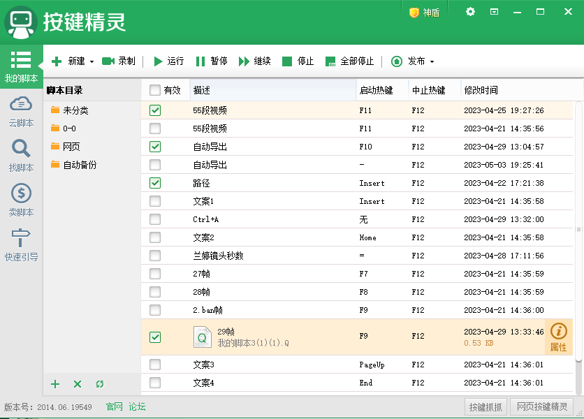Image resolution: width=584 pixels, height=419 pixels.
Task: Select the 未分类 folder
Action: coord(70,110)
